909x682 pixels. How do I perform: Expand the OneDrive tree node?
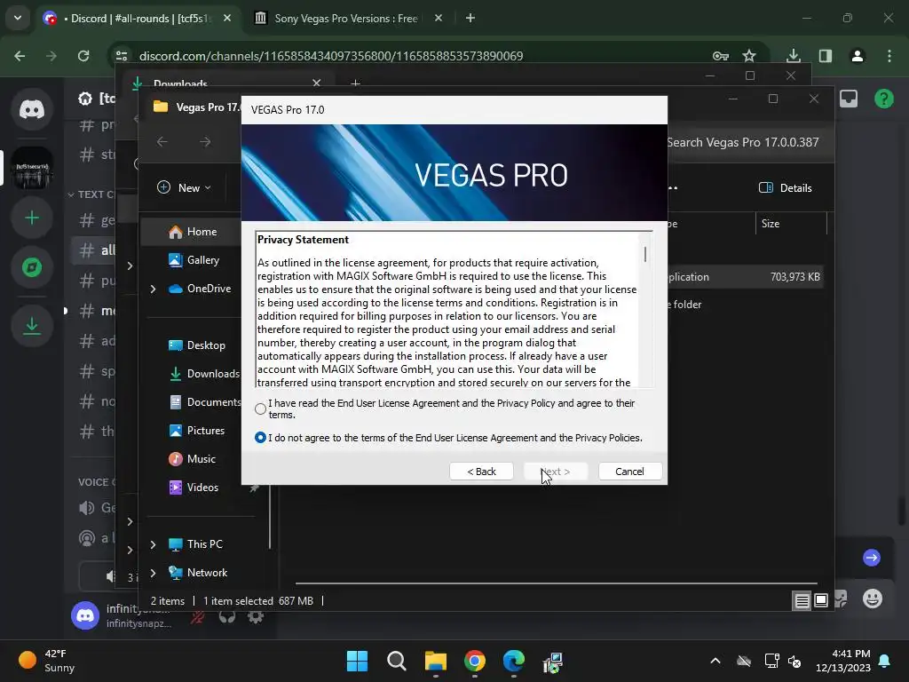pyautogui.click(x=153, y=289)
